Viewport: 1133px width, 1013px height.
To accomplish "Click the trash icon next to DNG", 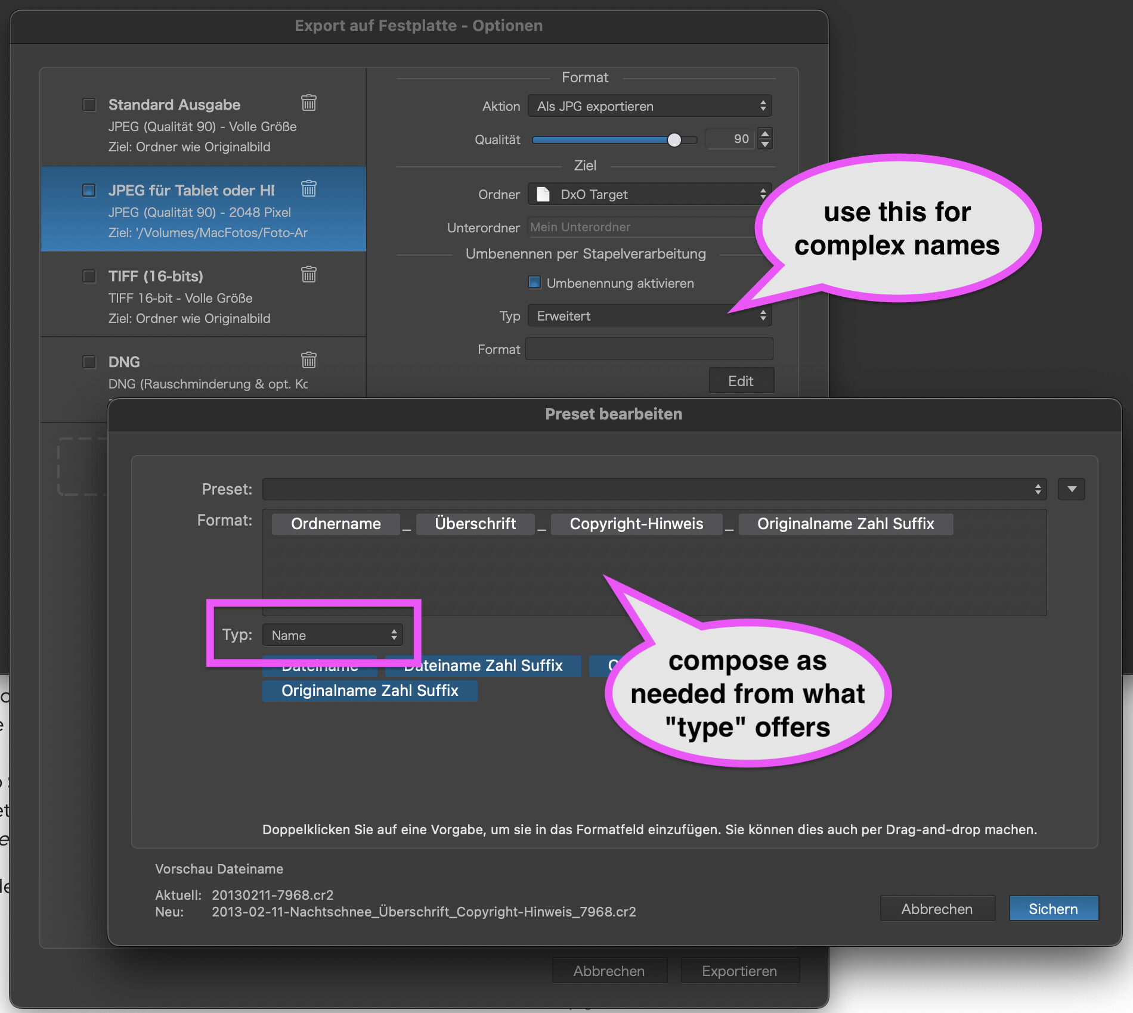I will coord(308,361).
